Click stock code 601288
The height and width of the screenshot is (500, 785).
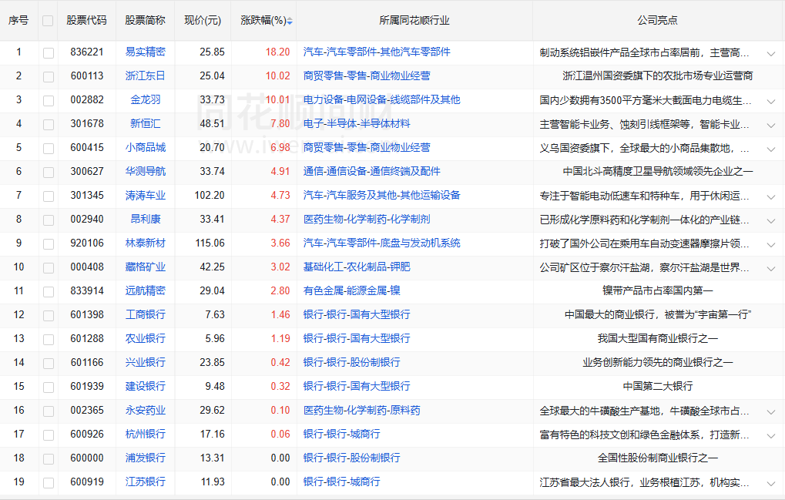[x=87, y=338]
